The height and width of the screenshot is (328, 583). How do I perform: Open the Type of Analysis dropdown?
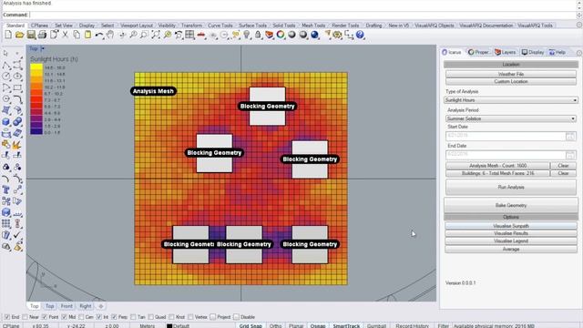coord(511,100)
